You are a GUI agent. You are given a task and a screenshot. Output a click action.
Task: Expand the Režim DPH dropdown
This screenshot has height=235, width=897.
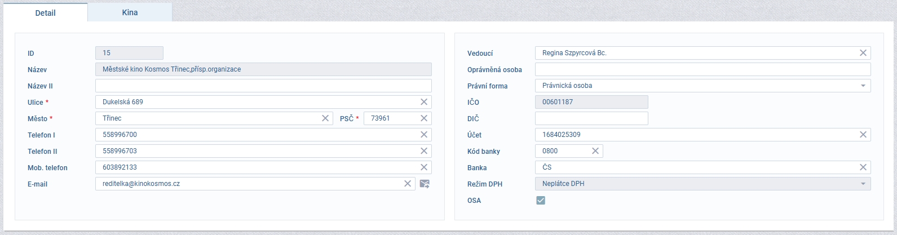coord(863,184)
